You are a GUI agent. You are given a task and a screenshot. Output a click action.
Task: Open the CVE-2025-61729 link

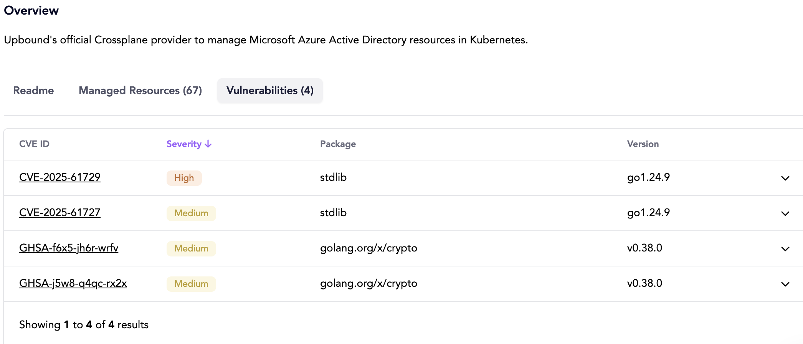(60, 177)
